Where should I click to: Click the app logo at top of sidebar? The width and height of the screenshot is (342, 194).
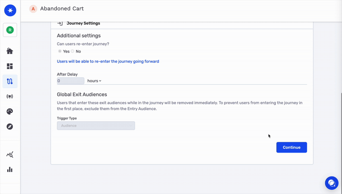pyautogui.click(x=10, y=10)
